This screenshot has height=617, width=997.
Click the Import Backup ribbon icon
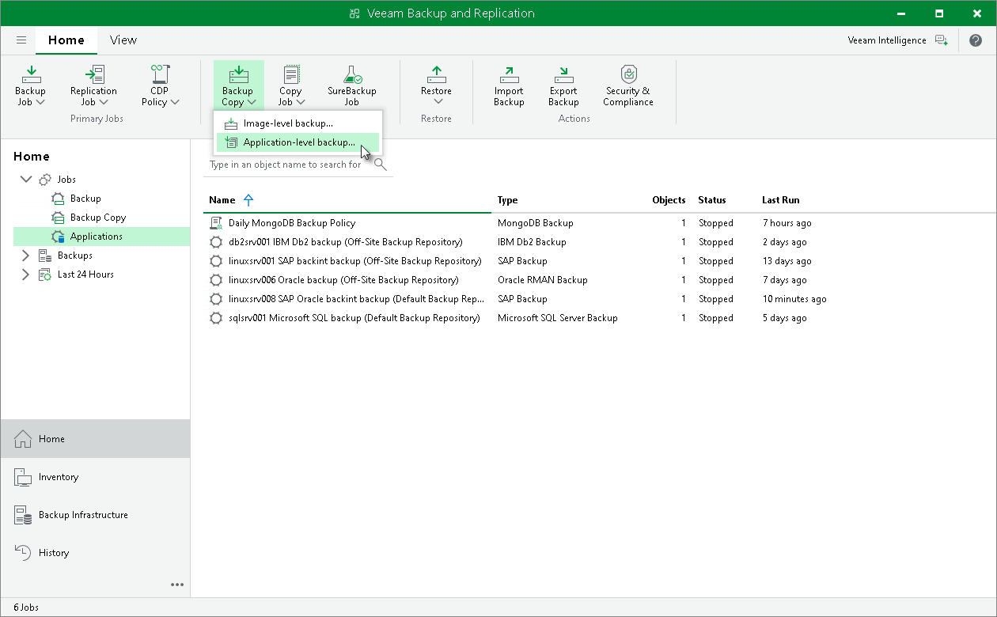point(509,76)
